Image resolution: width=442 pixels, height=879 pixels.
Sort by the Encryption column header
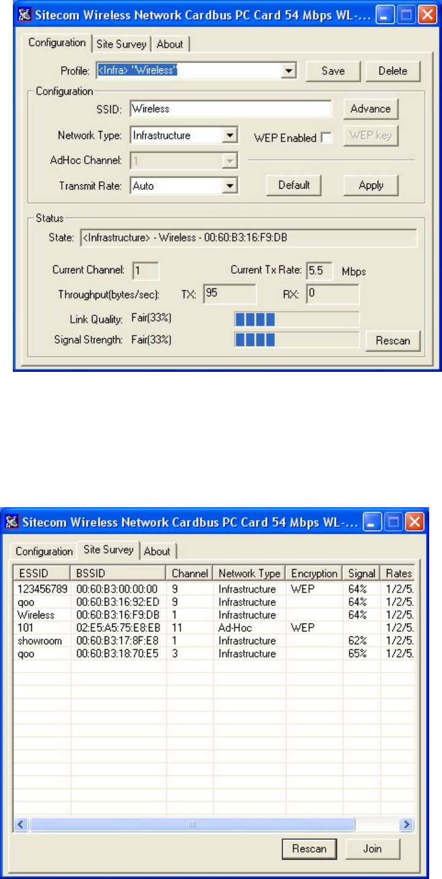314,574
